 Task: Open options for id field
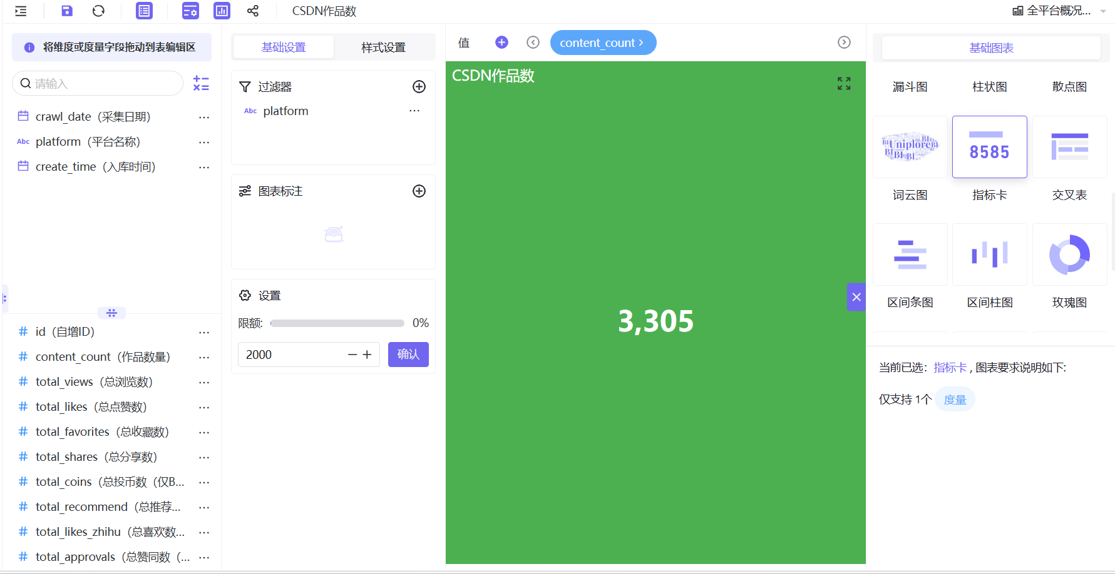(x=204, y=332)
